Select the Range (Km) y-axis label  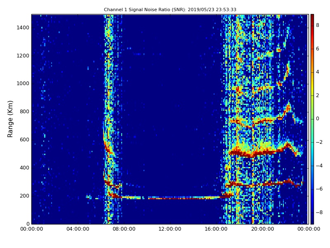tap(10, 119)
